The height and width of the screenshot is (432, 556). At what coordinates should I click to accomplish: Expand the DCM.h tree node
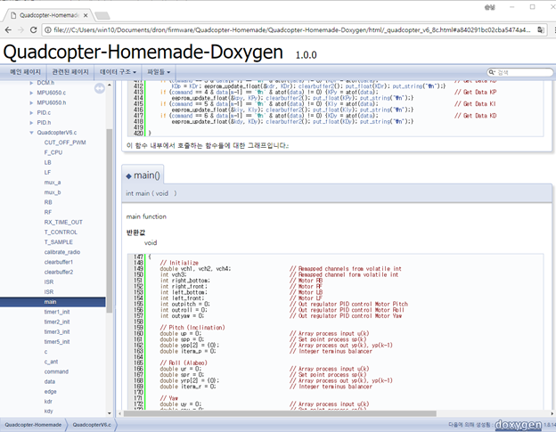[31, 83]
